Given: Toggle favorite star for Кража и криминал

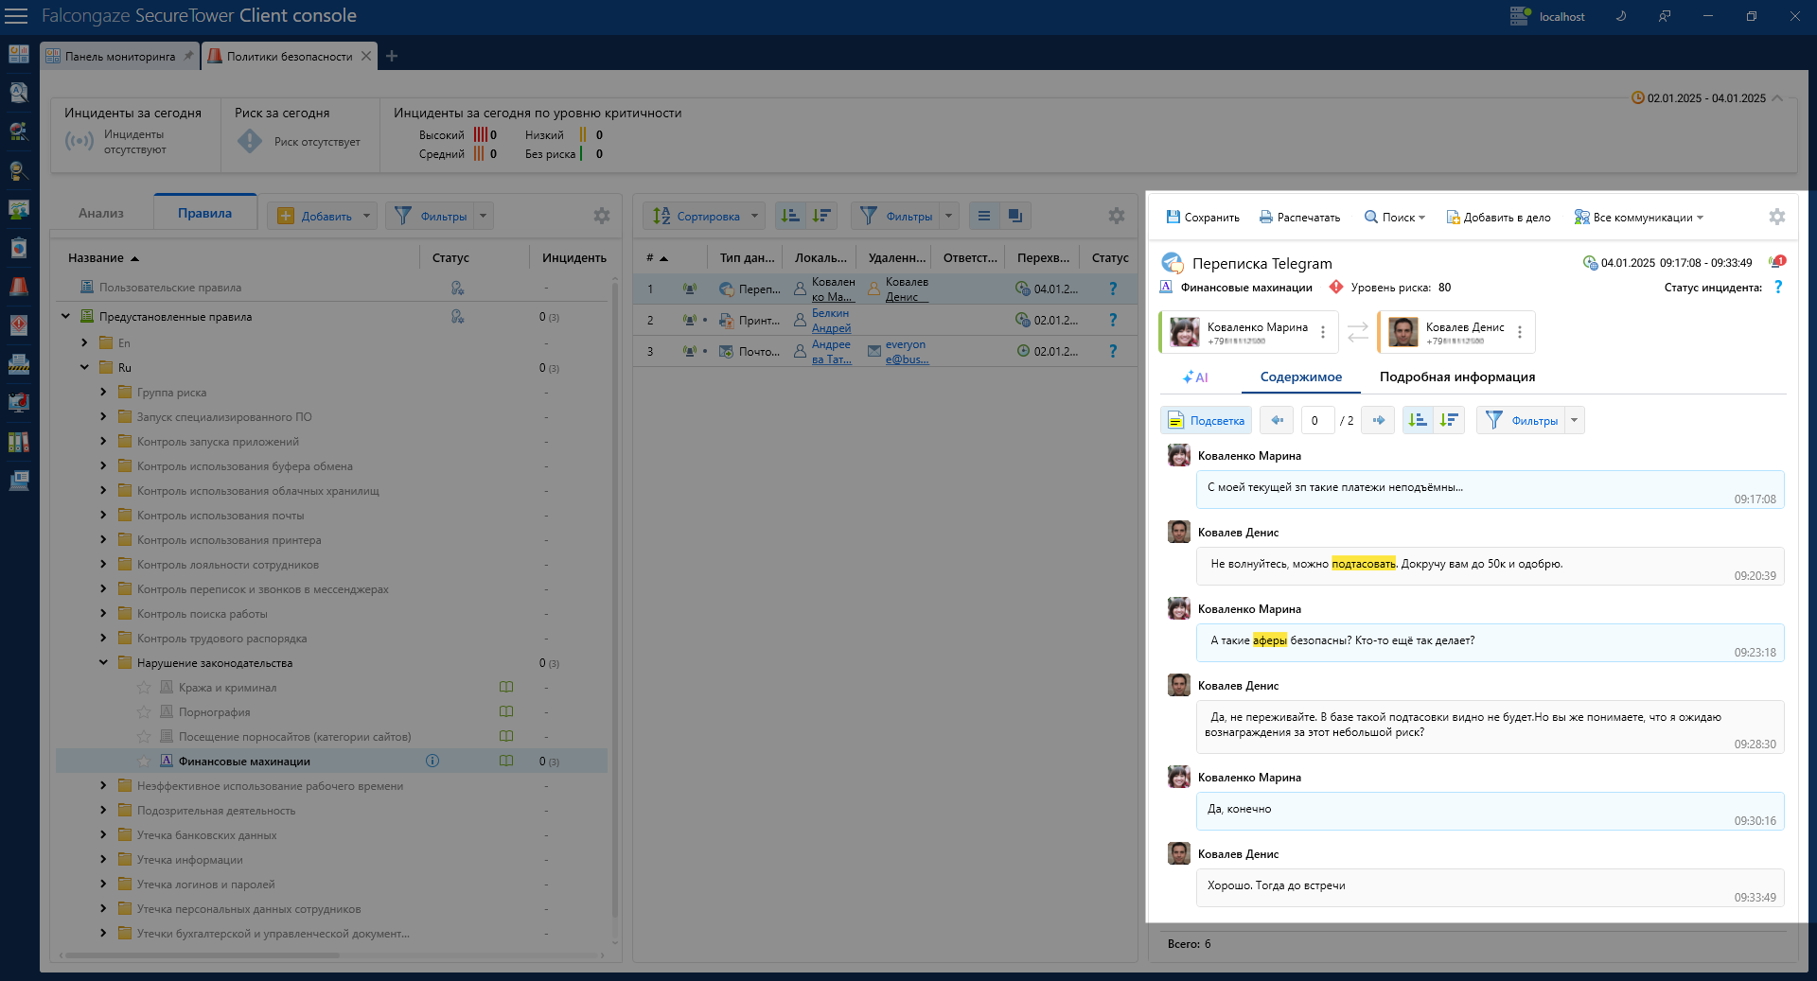Looking at the screenshot, I should (144, 688).
